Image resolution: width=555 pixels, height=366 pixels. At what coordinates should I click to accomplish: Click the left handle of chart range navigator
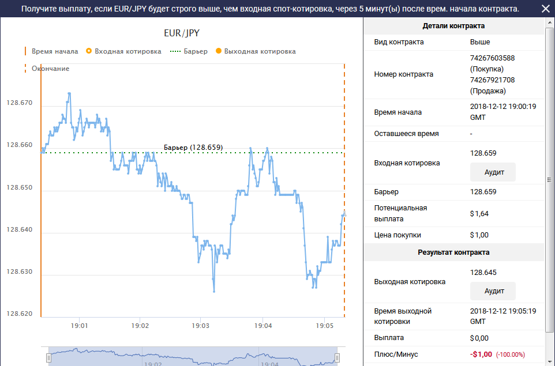pos(49,358)
